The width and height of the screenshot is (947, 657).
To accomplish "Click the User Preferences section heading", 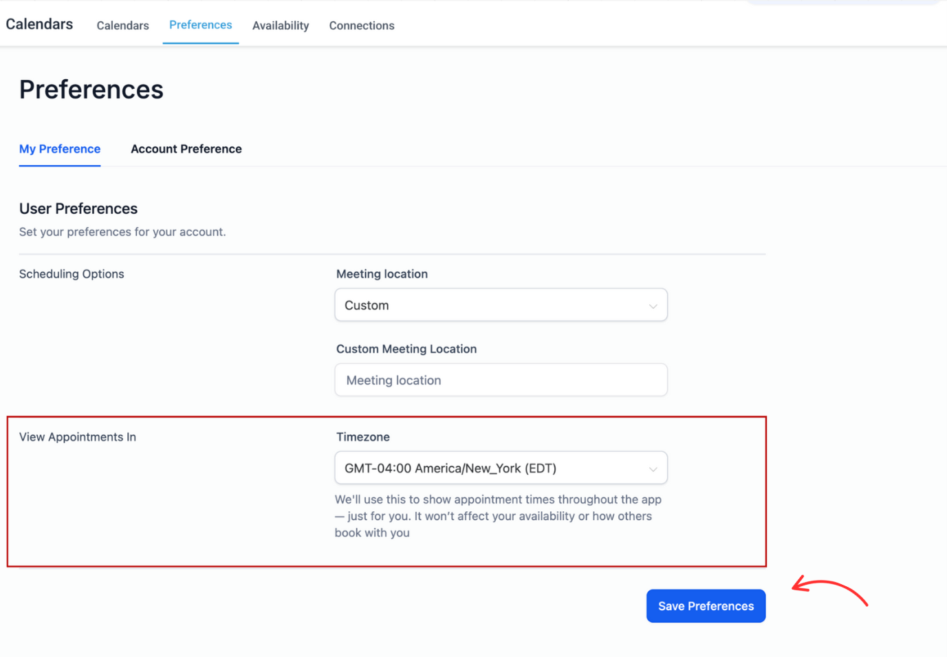I will pyautogui.click(x=78, y=208).
